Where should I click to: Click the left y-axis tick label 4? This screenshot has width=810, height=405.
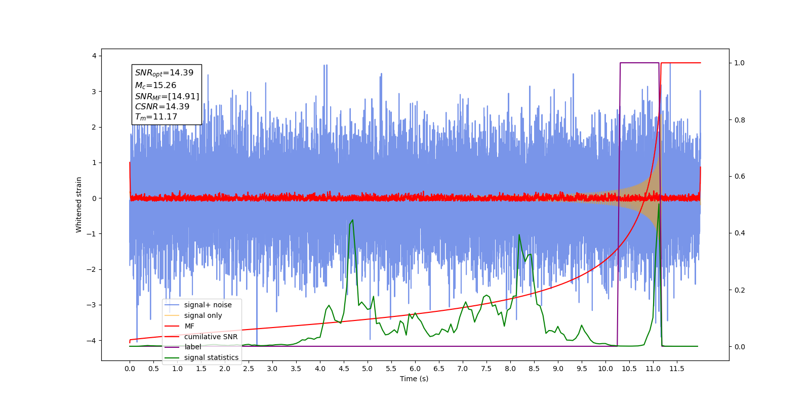[x=94, y=56]
